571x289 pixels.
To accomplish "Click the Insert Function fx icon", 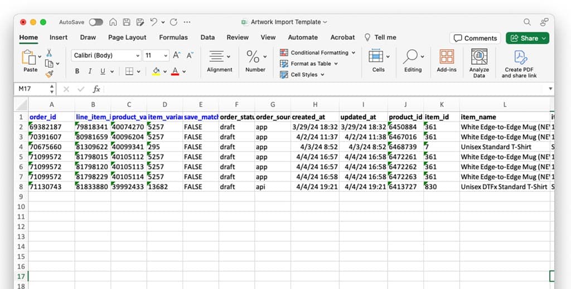I will [x=96, y=89].
